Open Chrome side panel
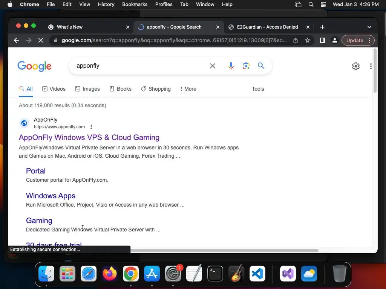 (323, 40)
